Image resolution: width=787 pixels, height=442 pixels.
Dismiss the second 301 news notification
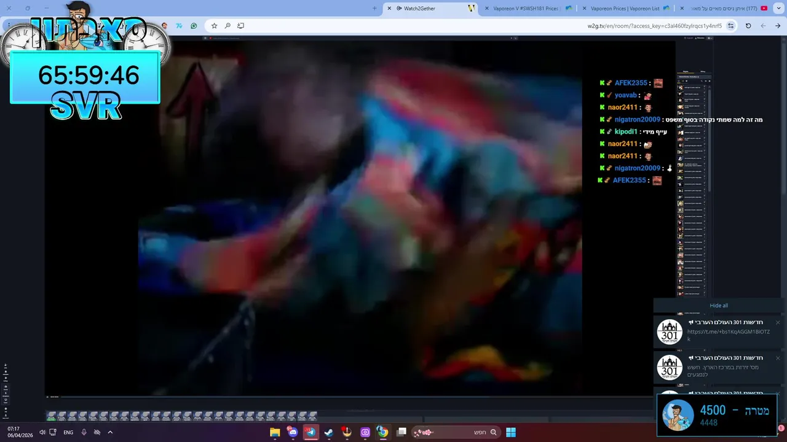click(778, 358)
